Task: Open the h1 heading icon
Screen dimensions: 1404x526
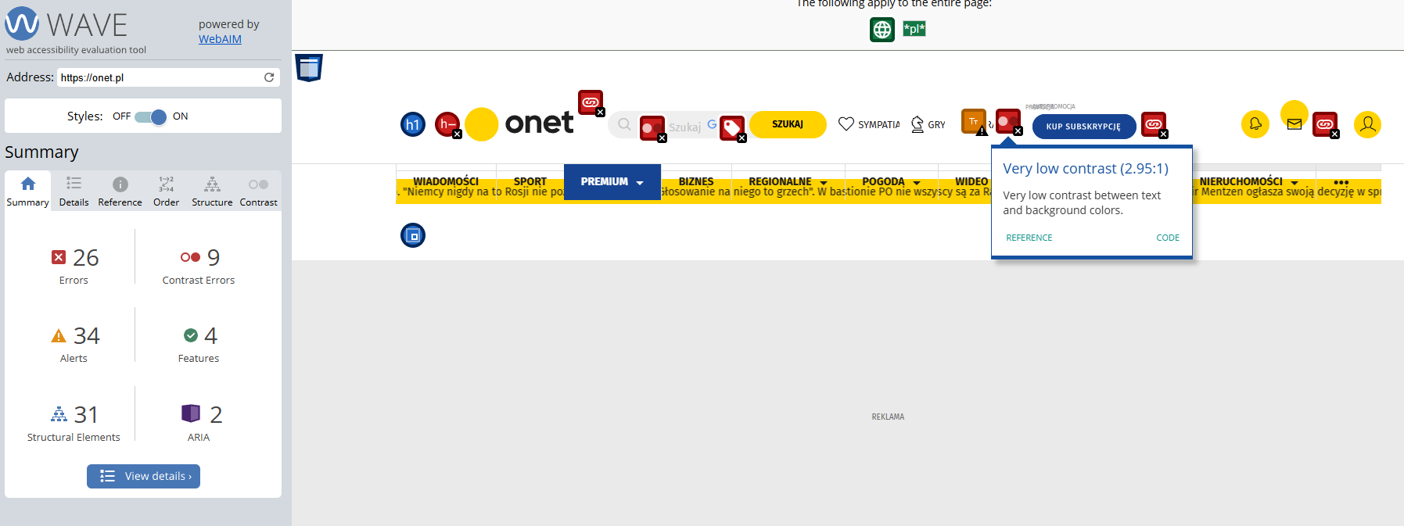Action: coord(413,124)
